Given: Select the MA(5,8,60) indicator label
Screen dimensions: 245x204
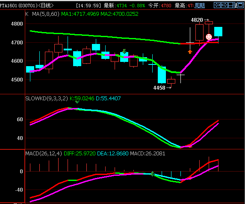Looking at the screenshot, I should pos(46,14).
